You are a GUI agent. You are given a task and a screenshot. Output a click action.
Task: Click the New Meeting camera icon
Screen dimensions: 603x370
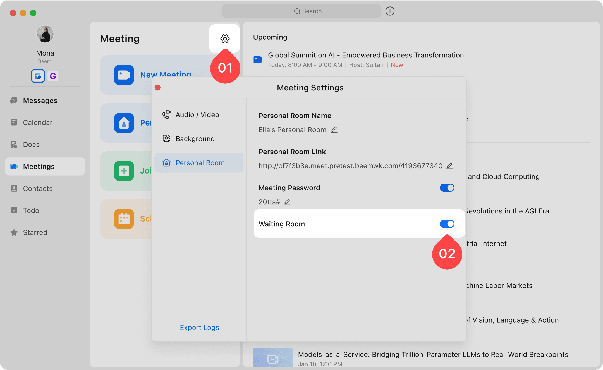pos(124,75)
